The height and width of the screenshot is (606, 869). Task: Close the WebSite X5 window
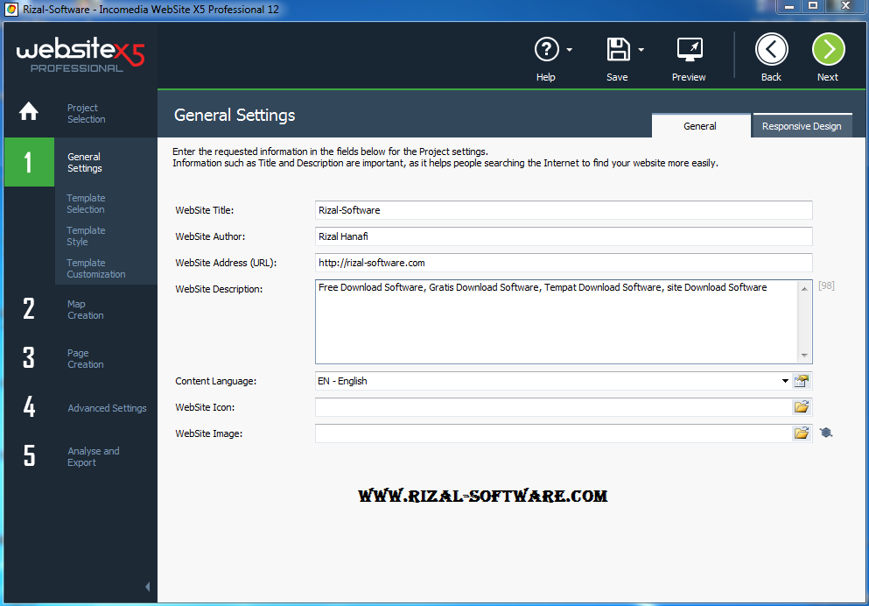846,6
